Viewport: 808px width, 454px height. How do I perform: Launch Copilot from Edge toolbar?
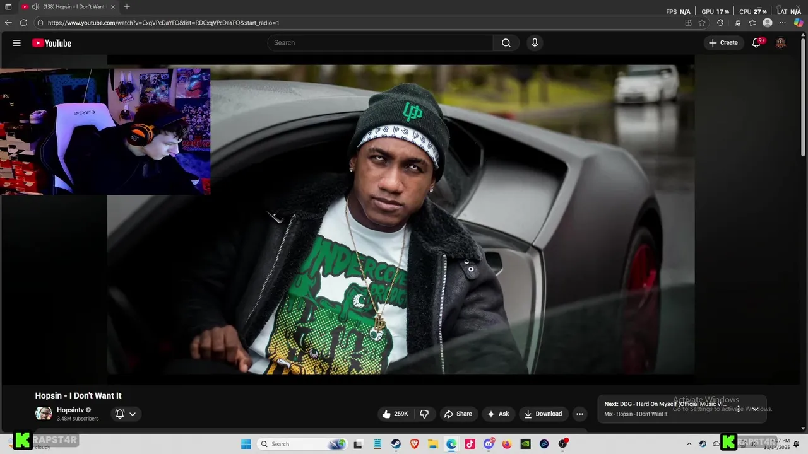(799, 23)
